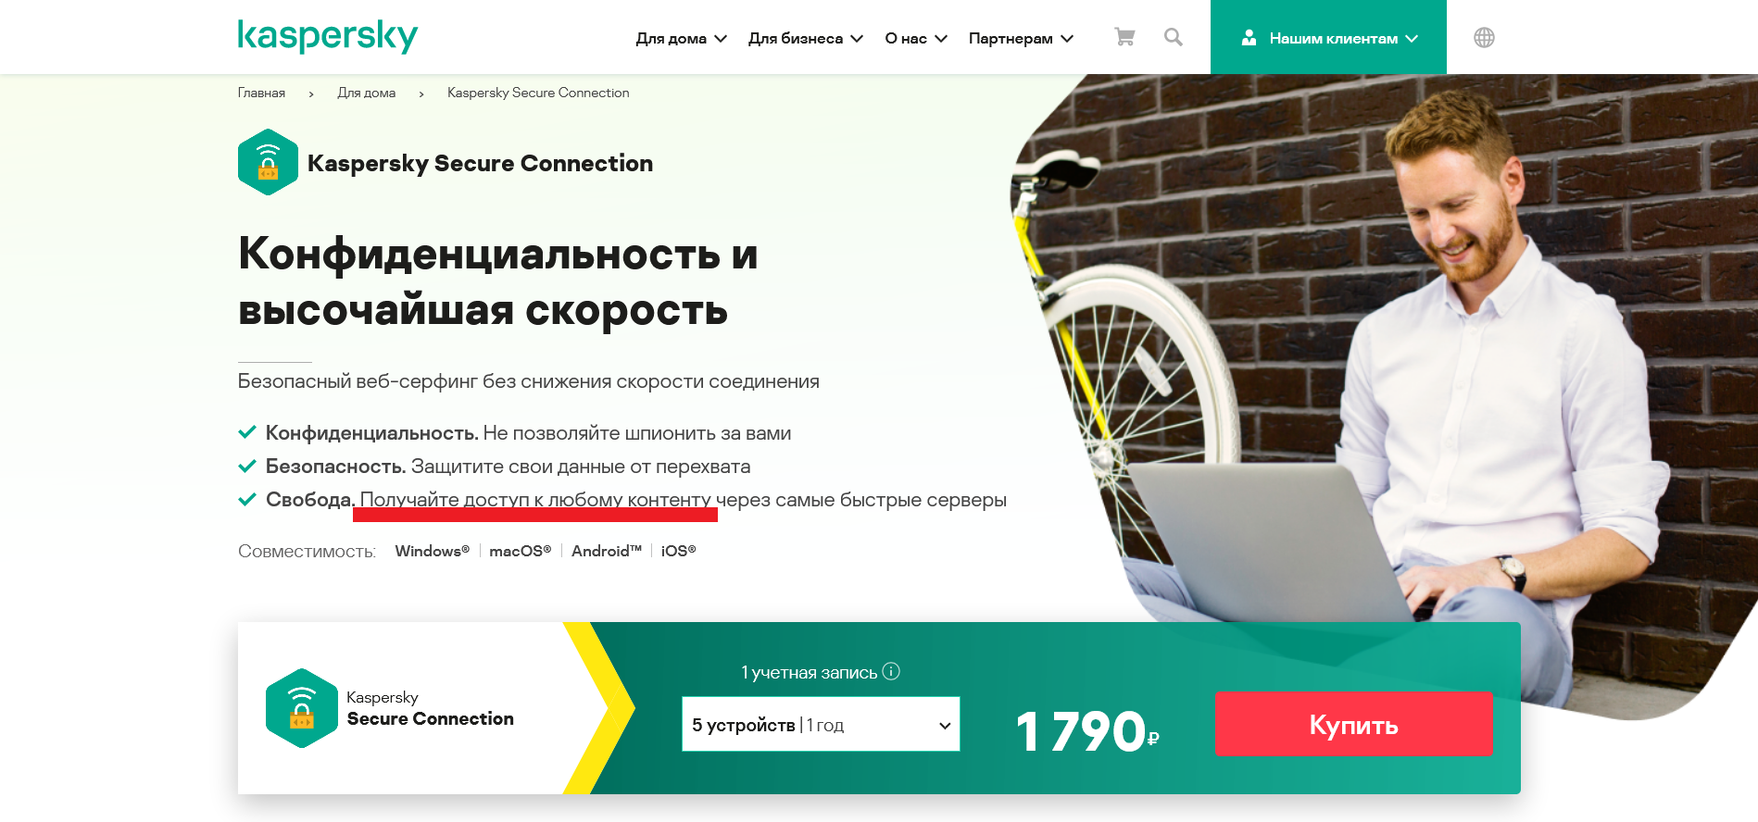Click the 1 790 ₽ price text
1758x822 pixels.
(1087, 731)
